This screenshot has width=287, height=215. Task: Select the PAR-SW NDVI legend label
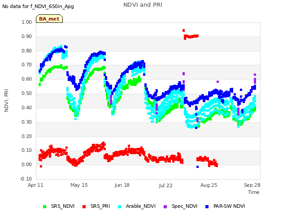229,206
